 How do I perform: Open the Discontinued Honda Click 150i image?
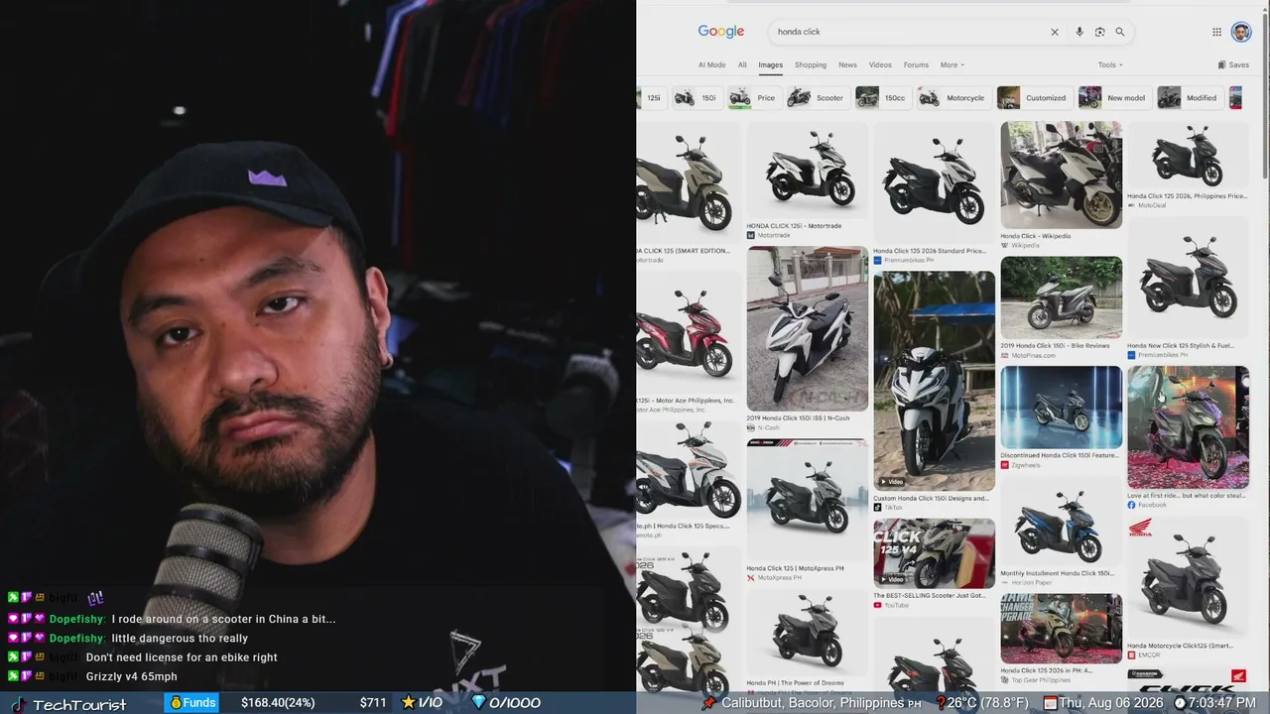point(1061,407)
